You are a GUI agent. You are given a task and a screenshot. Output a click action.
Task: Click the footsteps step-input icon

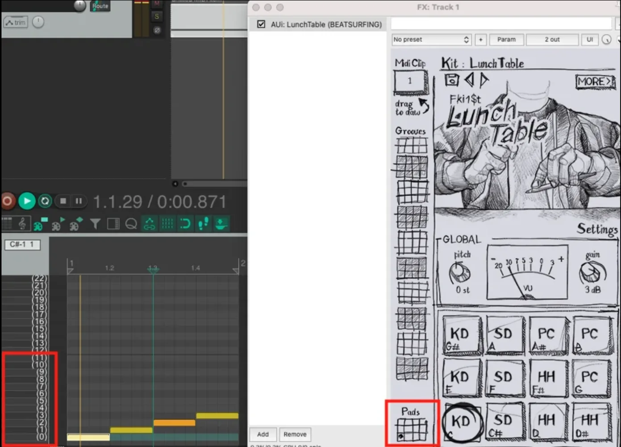tap(203, 223)
